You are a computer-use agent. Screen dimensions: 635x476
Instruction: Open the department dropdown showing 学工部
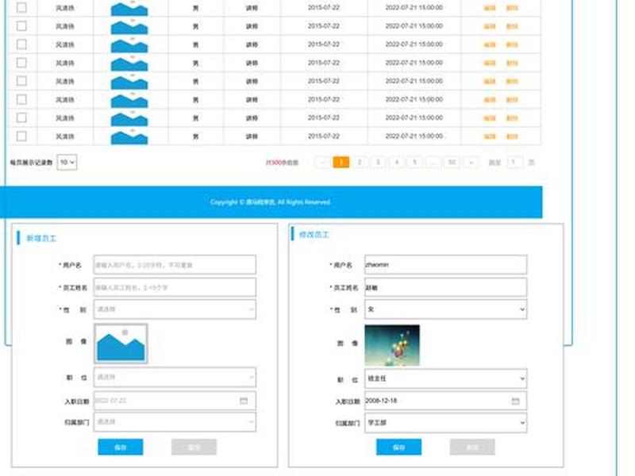pyautogui.click(x=445, y=423)
